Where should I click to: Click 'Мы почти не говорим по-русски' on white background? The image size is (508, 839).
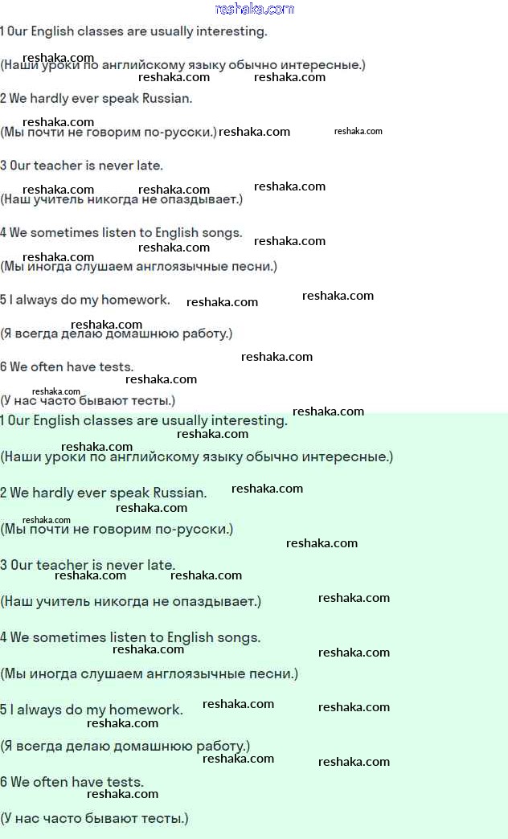[x=109, y=132]
